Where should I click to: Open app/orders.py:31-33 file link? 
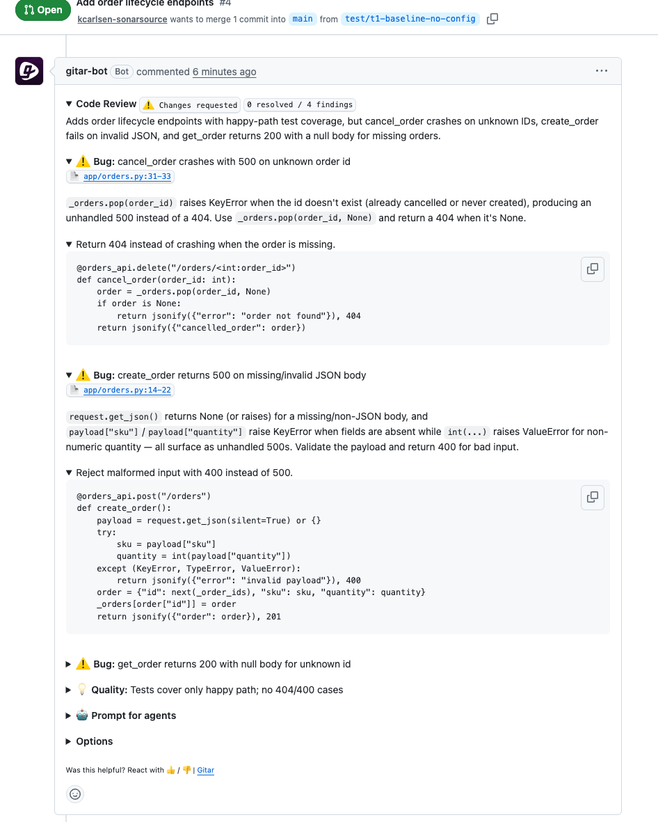(x=127, y=177)
